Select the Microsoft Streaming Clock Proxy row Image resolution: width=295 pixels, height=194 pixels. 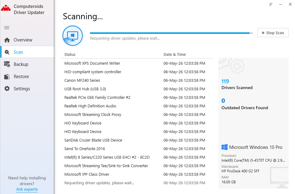tap(138, 115)
